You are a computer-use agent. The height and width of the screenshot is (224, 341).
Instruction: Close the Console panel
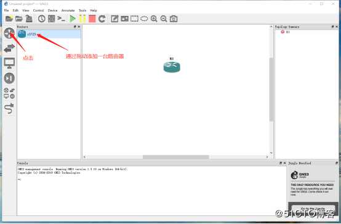[284, 163]
